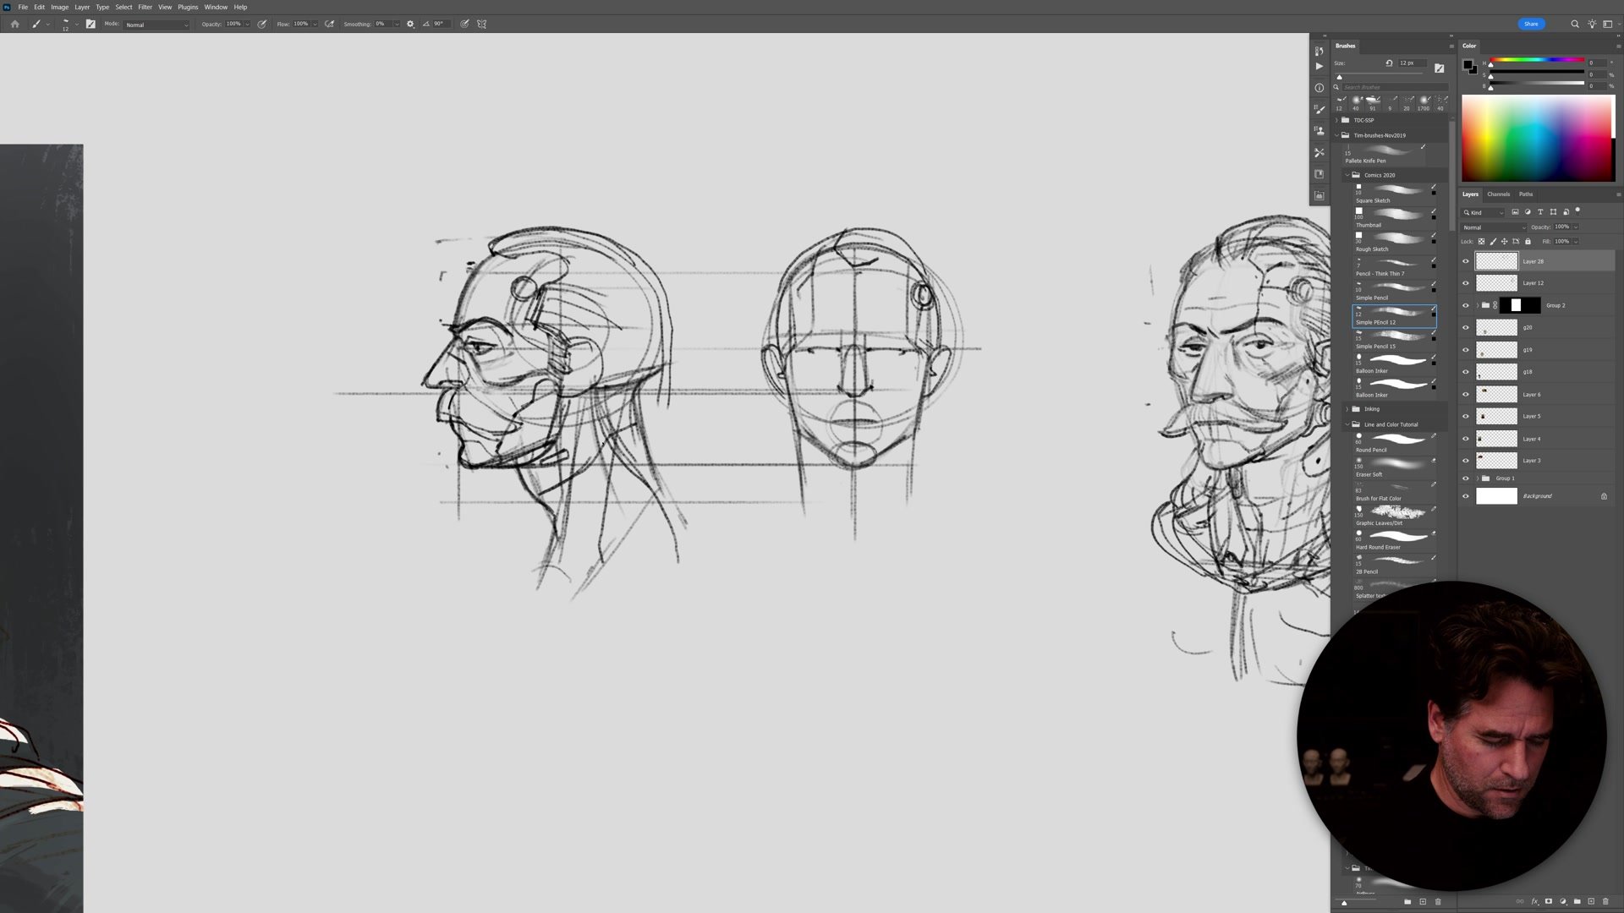Toggle visibility of layer g19
1624x913 pixels.
pyautogui.click(x=1466, y=350)
